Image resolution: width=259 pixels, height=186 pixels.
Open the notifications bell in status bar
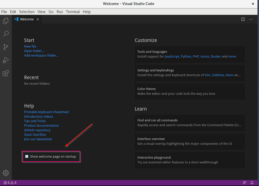(x=252, y=183)
